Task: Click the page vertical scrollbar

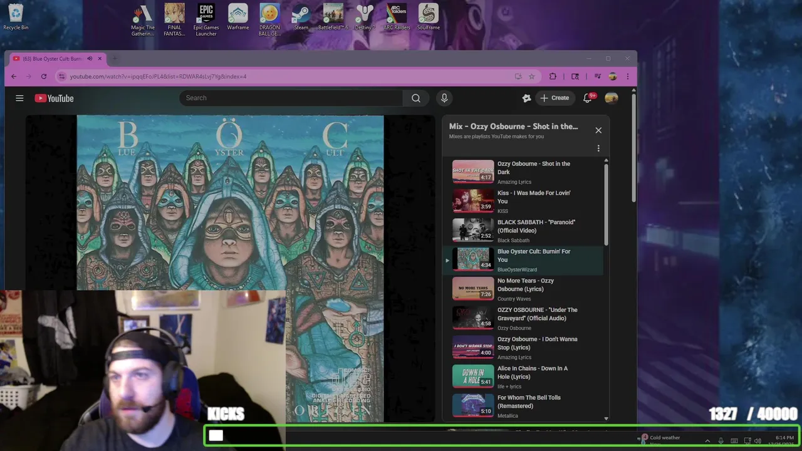Action: tap(633, 147)
